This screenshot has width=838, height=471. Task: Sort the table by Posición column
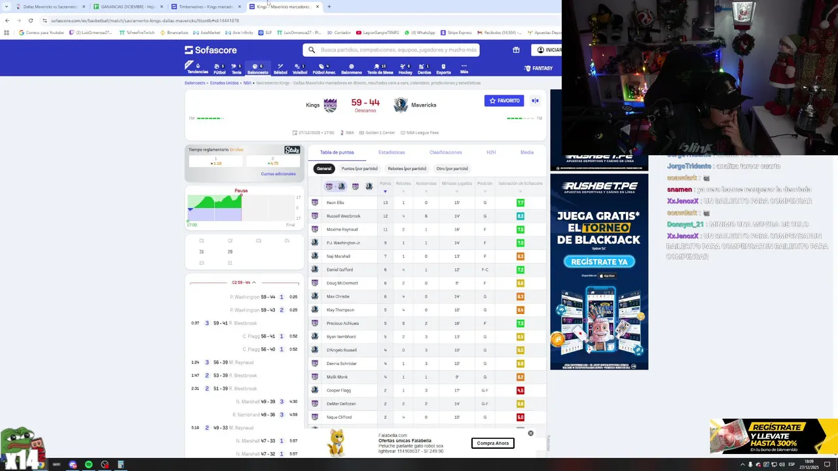point(485,187)
